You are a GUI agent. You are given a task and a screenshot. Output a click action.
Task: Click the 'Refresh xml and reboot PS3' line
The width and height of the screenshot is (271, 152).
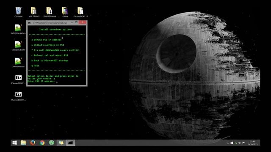(x=50, y=55)
